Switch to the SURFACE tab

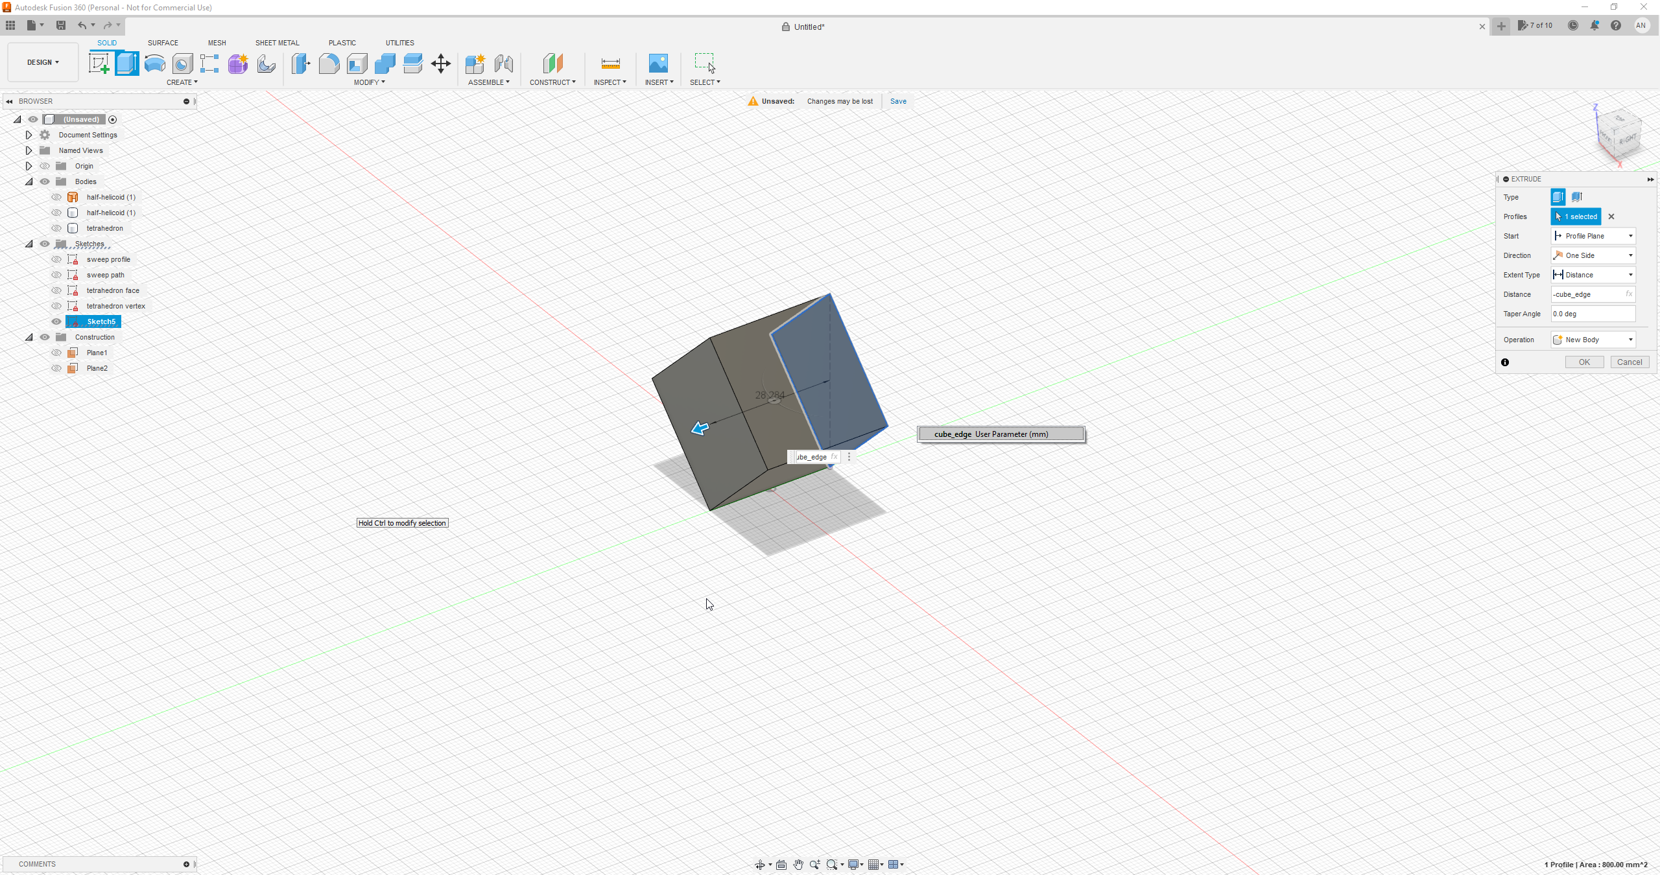point(163,43)
